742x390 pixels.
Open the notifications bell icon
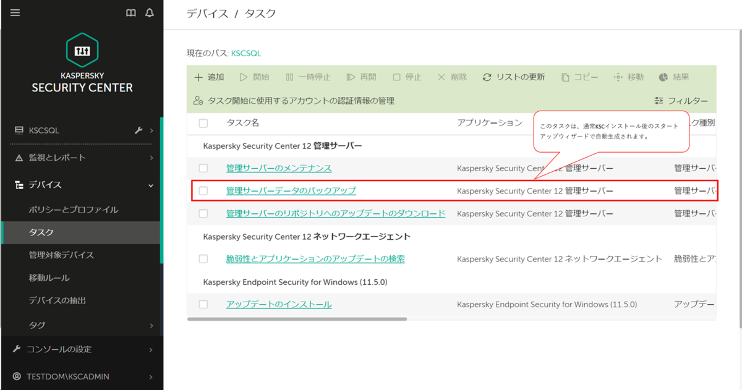coord(150,12)
